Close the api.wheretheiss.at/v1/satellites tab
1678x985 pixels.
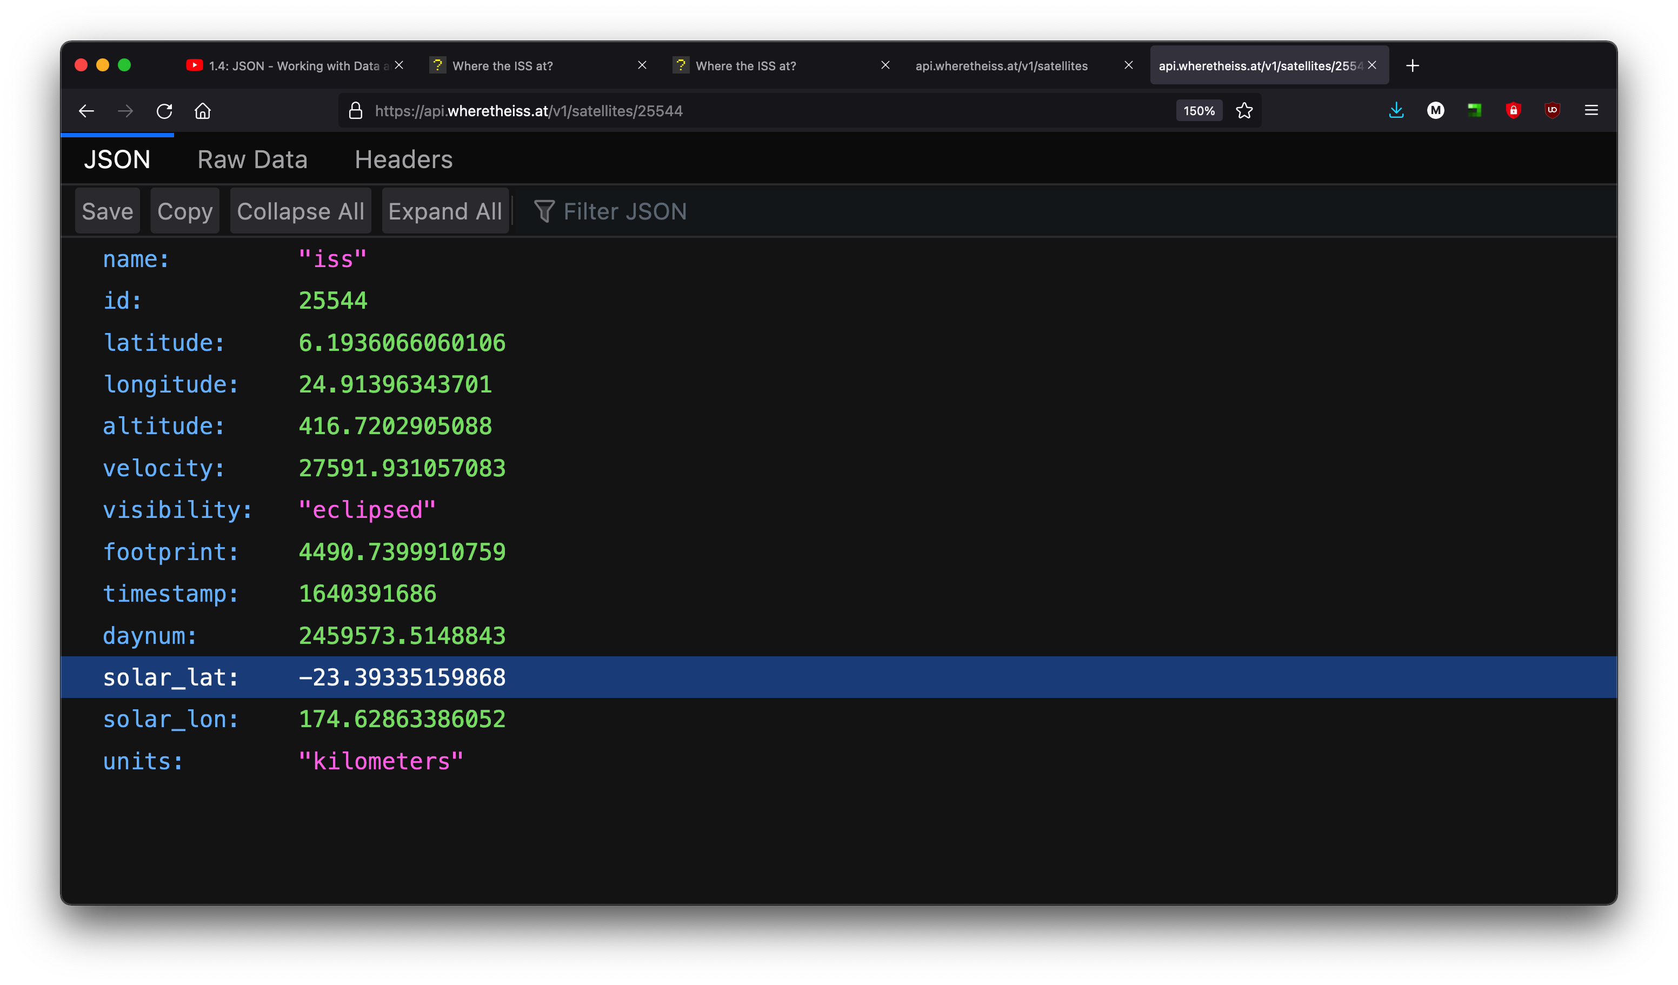(1128, 65)
